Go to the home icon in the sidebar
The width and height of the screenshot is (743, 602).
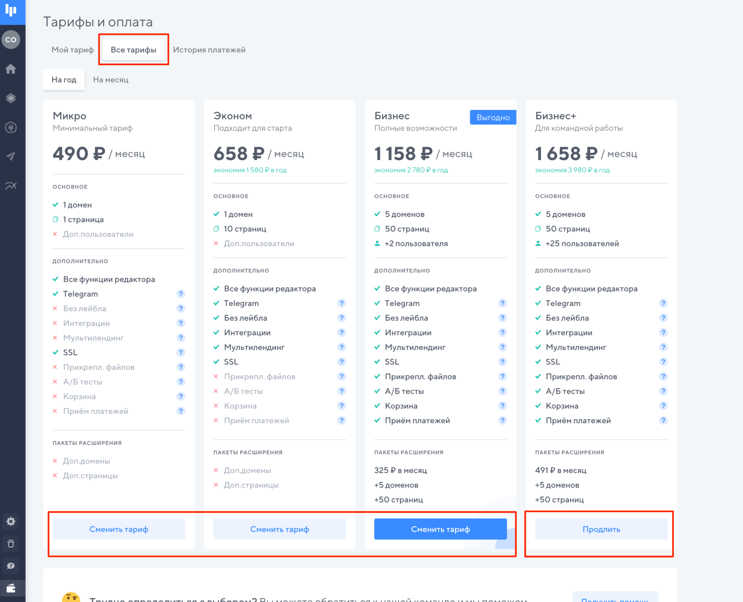click(x=11, y=69)
